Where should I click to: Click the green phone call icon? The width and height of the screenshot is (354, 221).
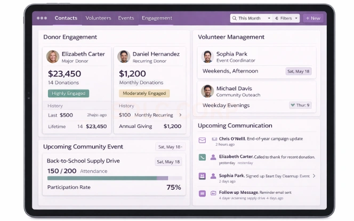click(202, 157)
